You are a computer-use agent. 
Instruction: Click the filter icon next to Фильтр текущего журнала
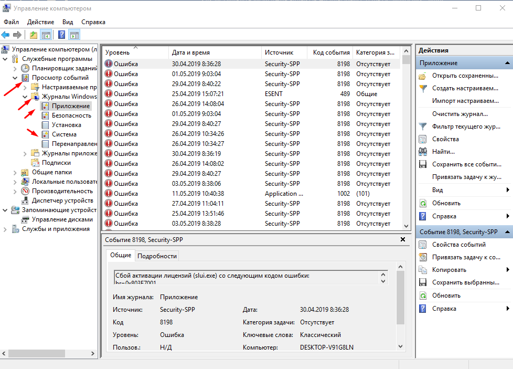423,126
